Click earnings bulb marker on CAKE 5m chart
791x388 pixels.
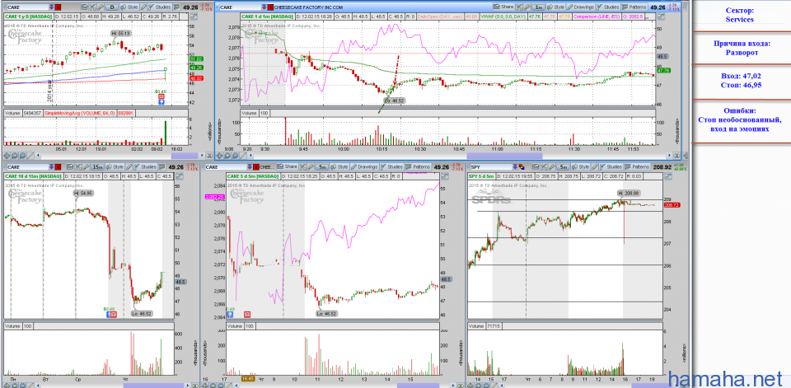click(x=230, y=313)
